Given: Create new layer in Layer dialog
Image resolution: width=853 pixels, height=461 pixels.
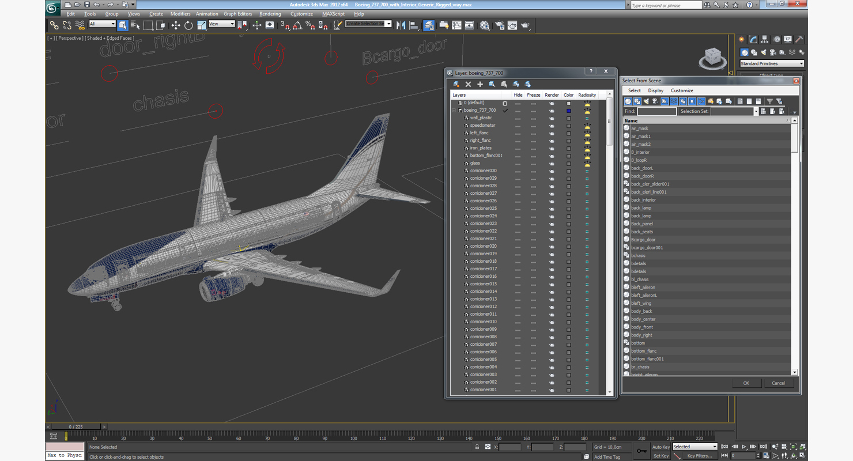Looking at the screenshot, I should pos(456,84).
